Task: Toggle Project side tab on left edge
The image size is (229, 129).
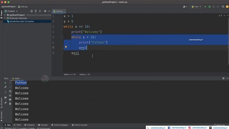Action: click(1, 14)
